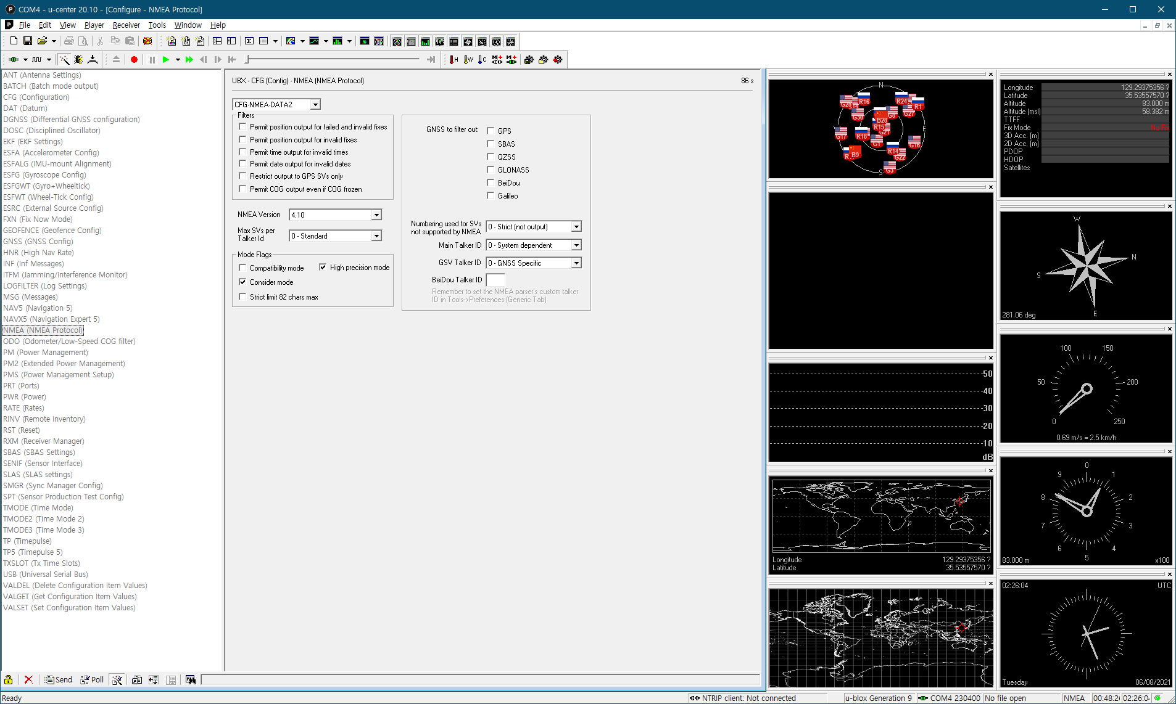Viewport: 1176px width, 704px height.
Task: Click the autobauding magic wand icon
Action: pos(64,60)
